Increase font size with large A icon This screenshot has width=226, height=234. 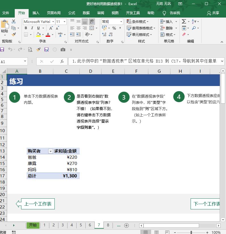51,28
